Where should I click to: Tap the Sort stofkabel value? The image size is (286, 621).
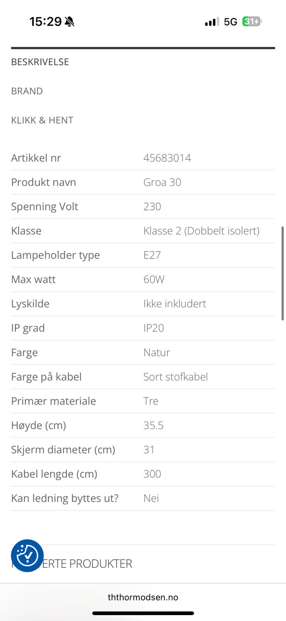click(x=175, y=377)
